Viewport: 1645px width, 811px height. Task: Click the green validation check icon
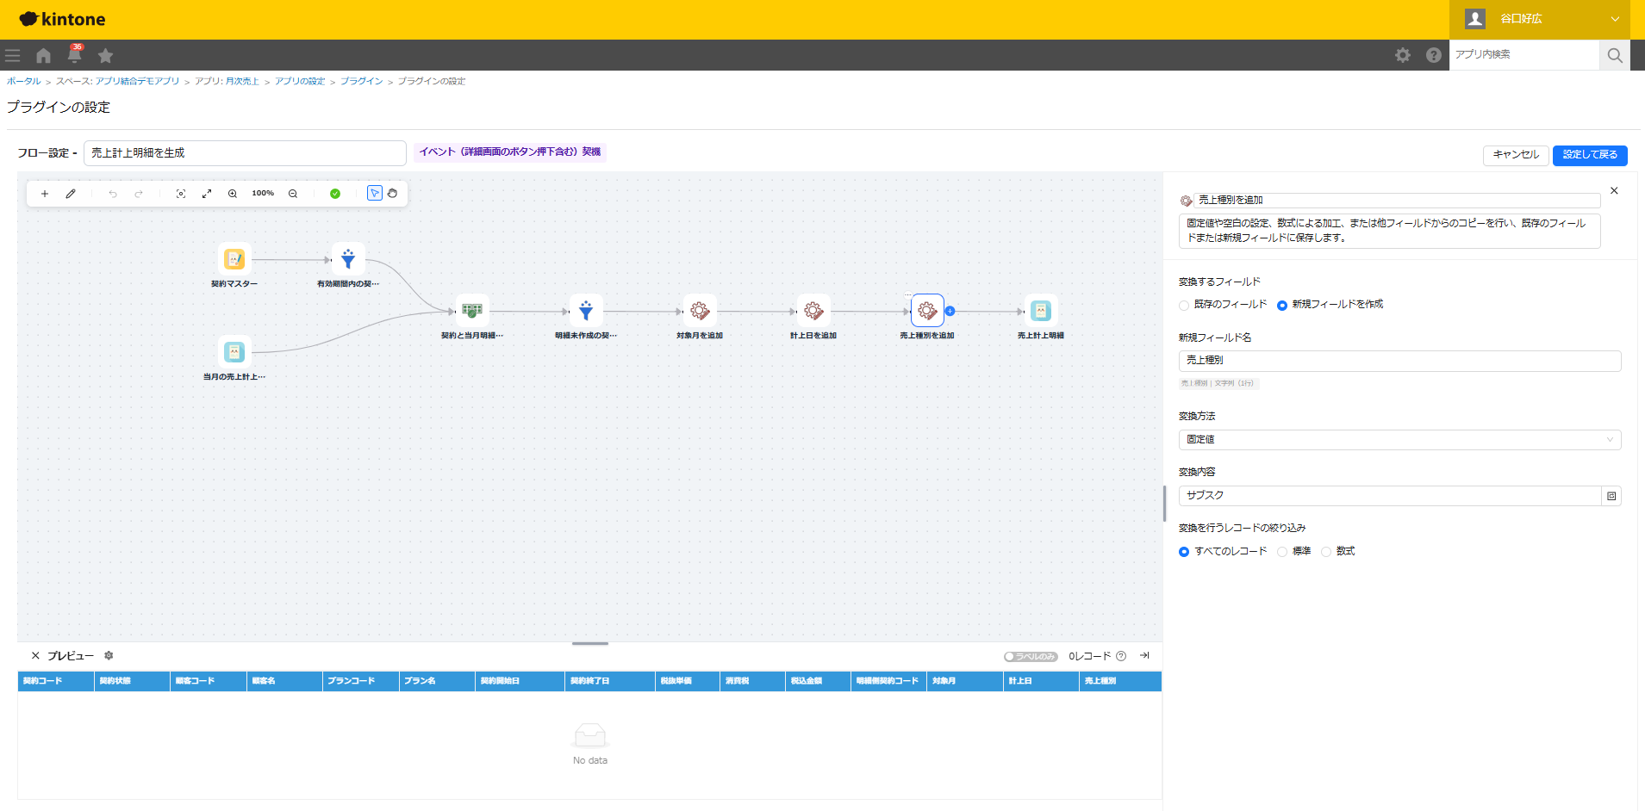(x=335, y=194)
